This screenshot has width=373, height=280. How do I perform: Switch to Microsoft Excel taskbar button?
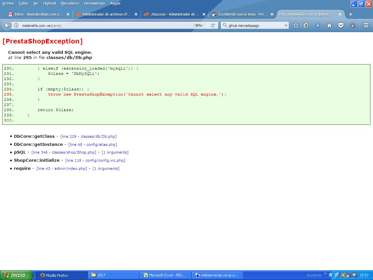[165, 275]
